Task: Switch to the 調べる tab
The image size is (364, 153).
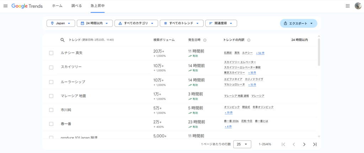Action: 76,6
